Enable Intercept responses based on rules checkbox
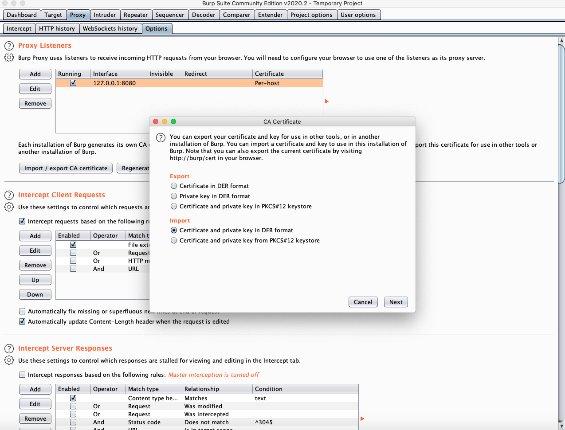This screenshot has height=430, width=565. pos(22,375)
